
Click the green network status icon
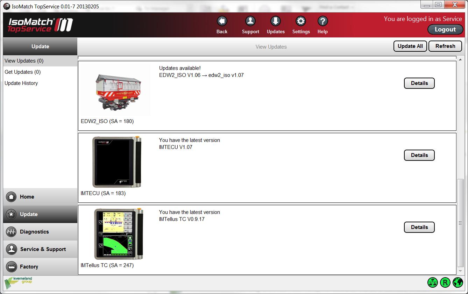[433, 282]
